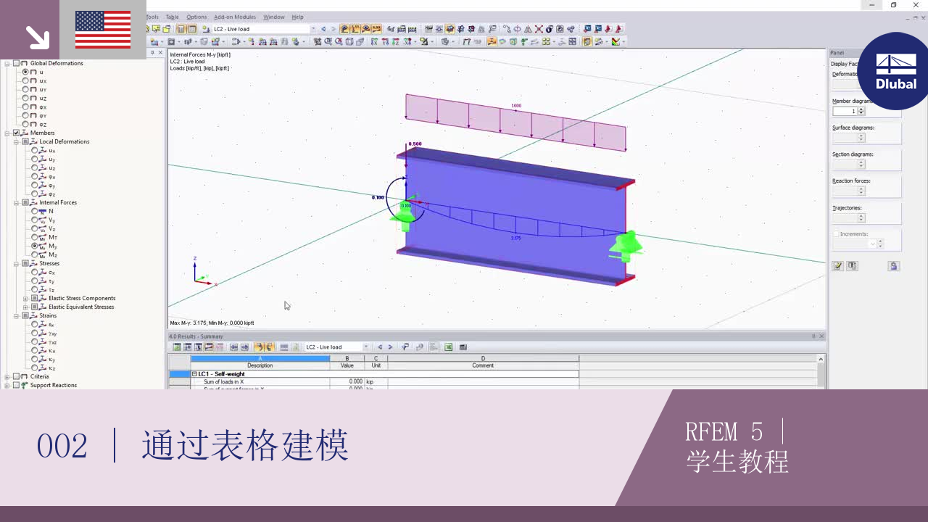Open the Window menu
This screenshot has height=522, width=928.
274,17
